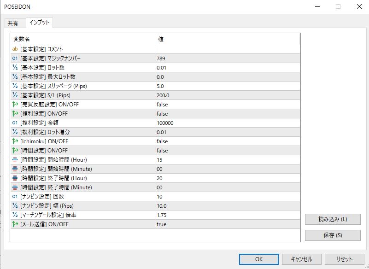Open the 開始時間 (Minute) value dropdown
Viewport: 369px width, 269px height.
[227, 169]
